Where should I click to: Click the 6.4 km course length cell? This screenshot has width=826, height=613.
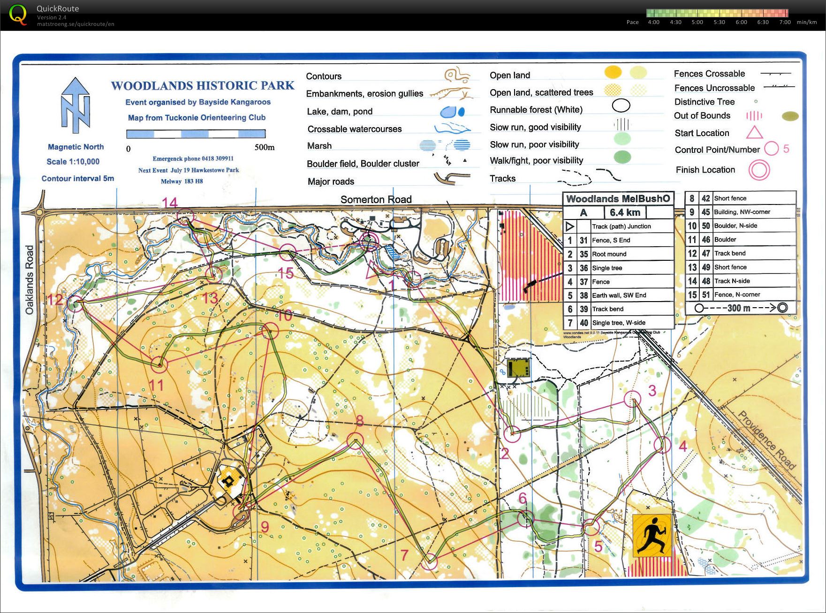625,212
